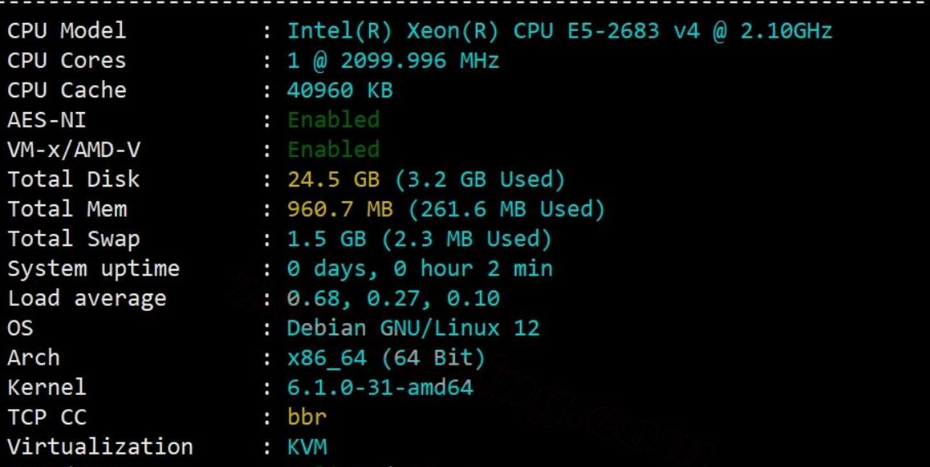Click the 960.7 MB memory value

pyautogui.click(x=340, y=209)
